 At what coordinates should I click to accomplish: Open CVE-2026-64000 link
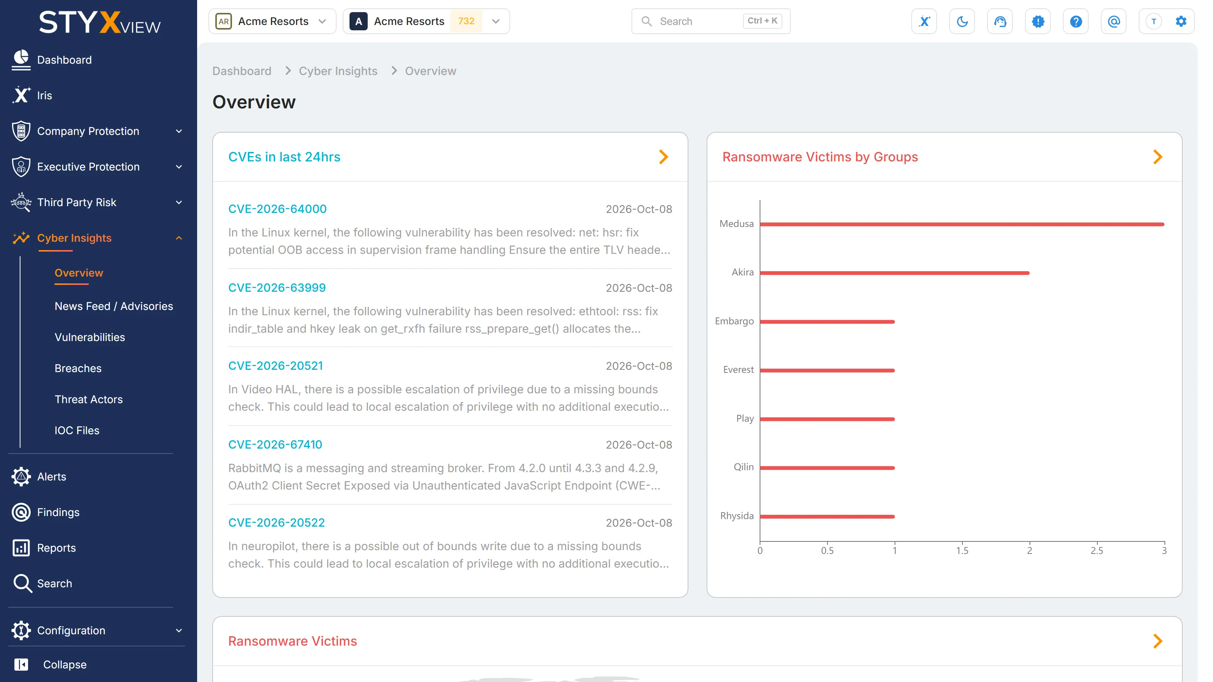pyautogui.click(x=277, y=209)
